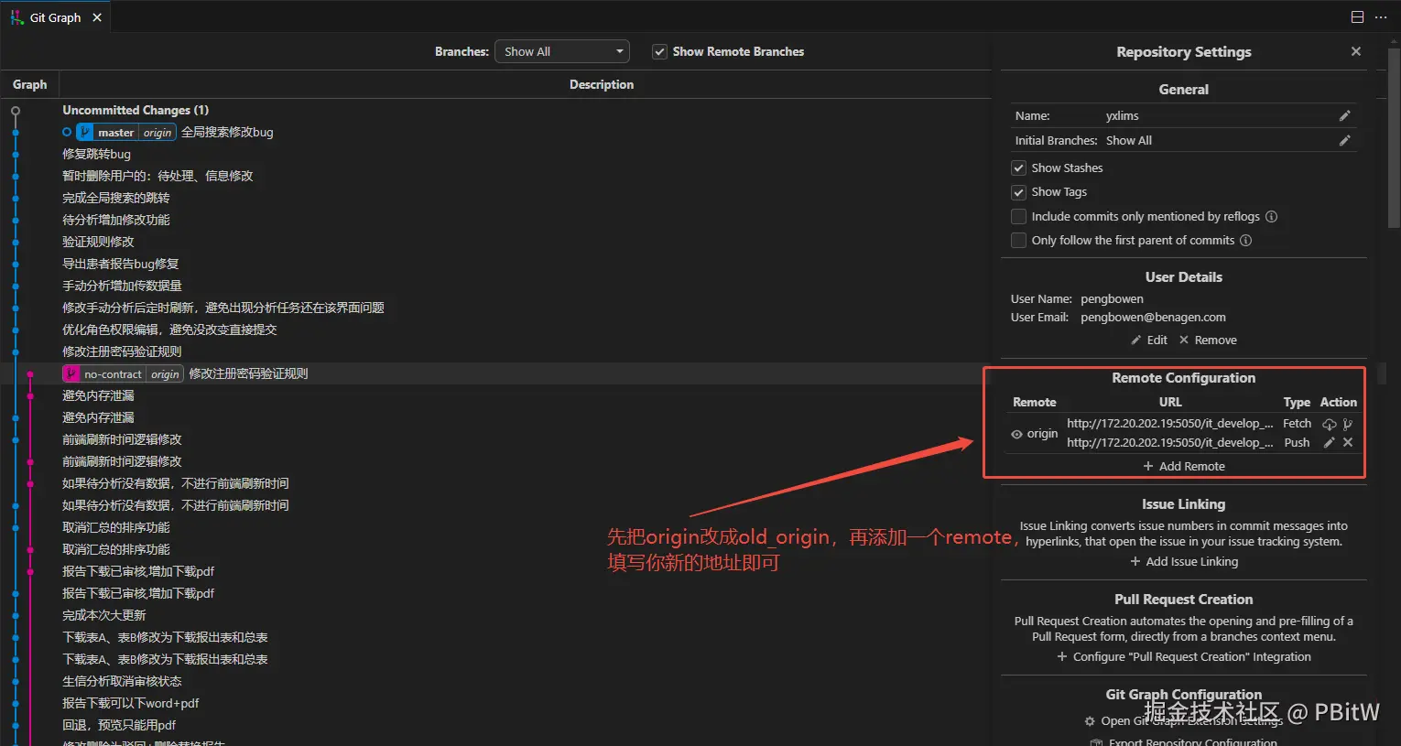Click the Fetch URL of origin
Viewport: 1401px width, 746px height.
coord(1169,424)
